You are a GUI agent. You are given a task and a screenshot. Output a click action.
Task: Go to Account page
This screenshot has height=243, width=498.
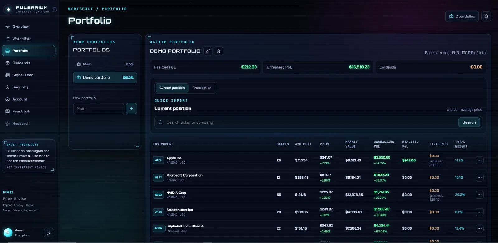tap(29, 99)
